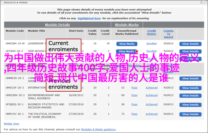Select module code UMOCB4-15-M

click(x=15, y=43)
